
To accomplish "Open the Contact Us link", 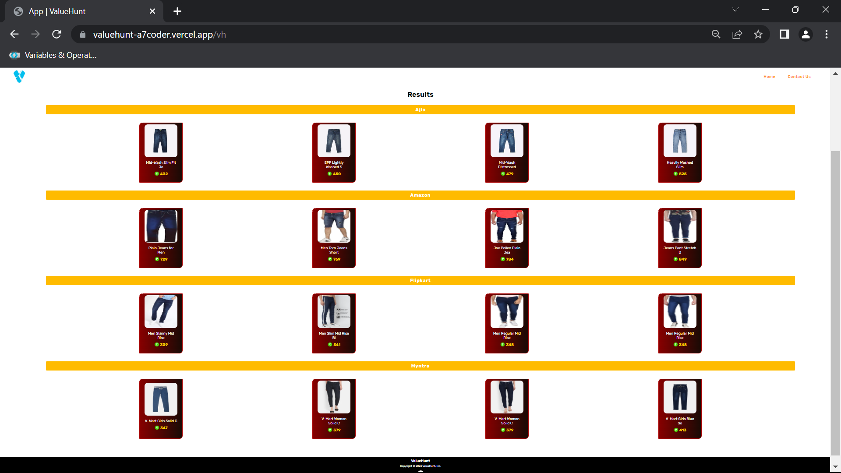I will click(799, 77).
